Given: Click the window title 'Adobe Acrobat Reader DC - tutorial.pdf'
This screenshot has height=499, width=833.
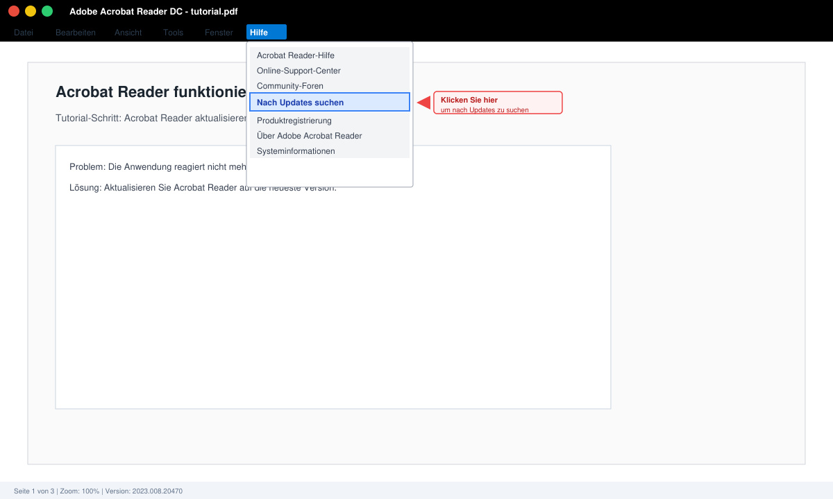Looking at the screenshot, I should point(153,12).
